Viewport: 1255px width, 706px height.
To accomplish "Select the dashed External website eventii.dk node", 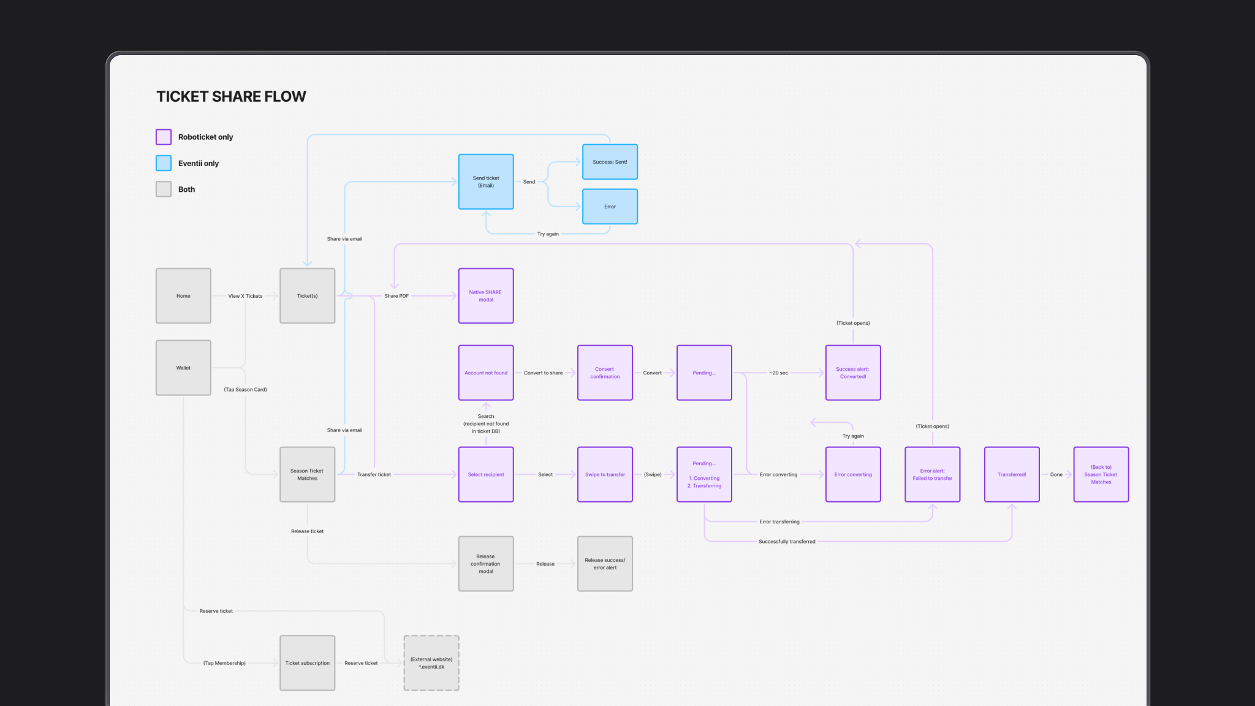I will coord(431,663).
